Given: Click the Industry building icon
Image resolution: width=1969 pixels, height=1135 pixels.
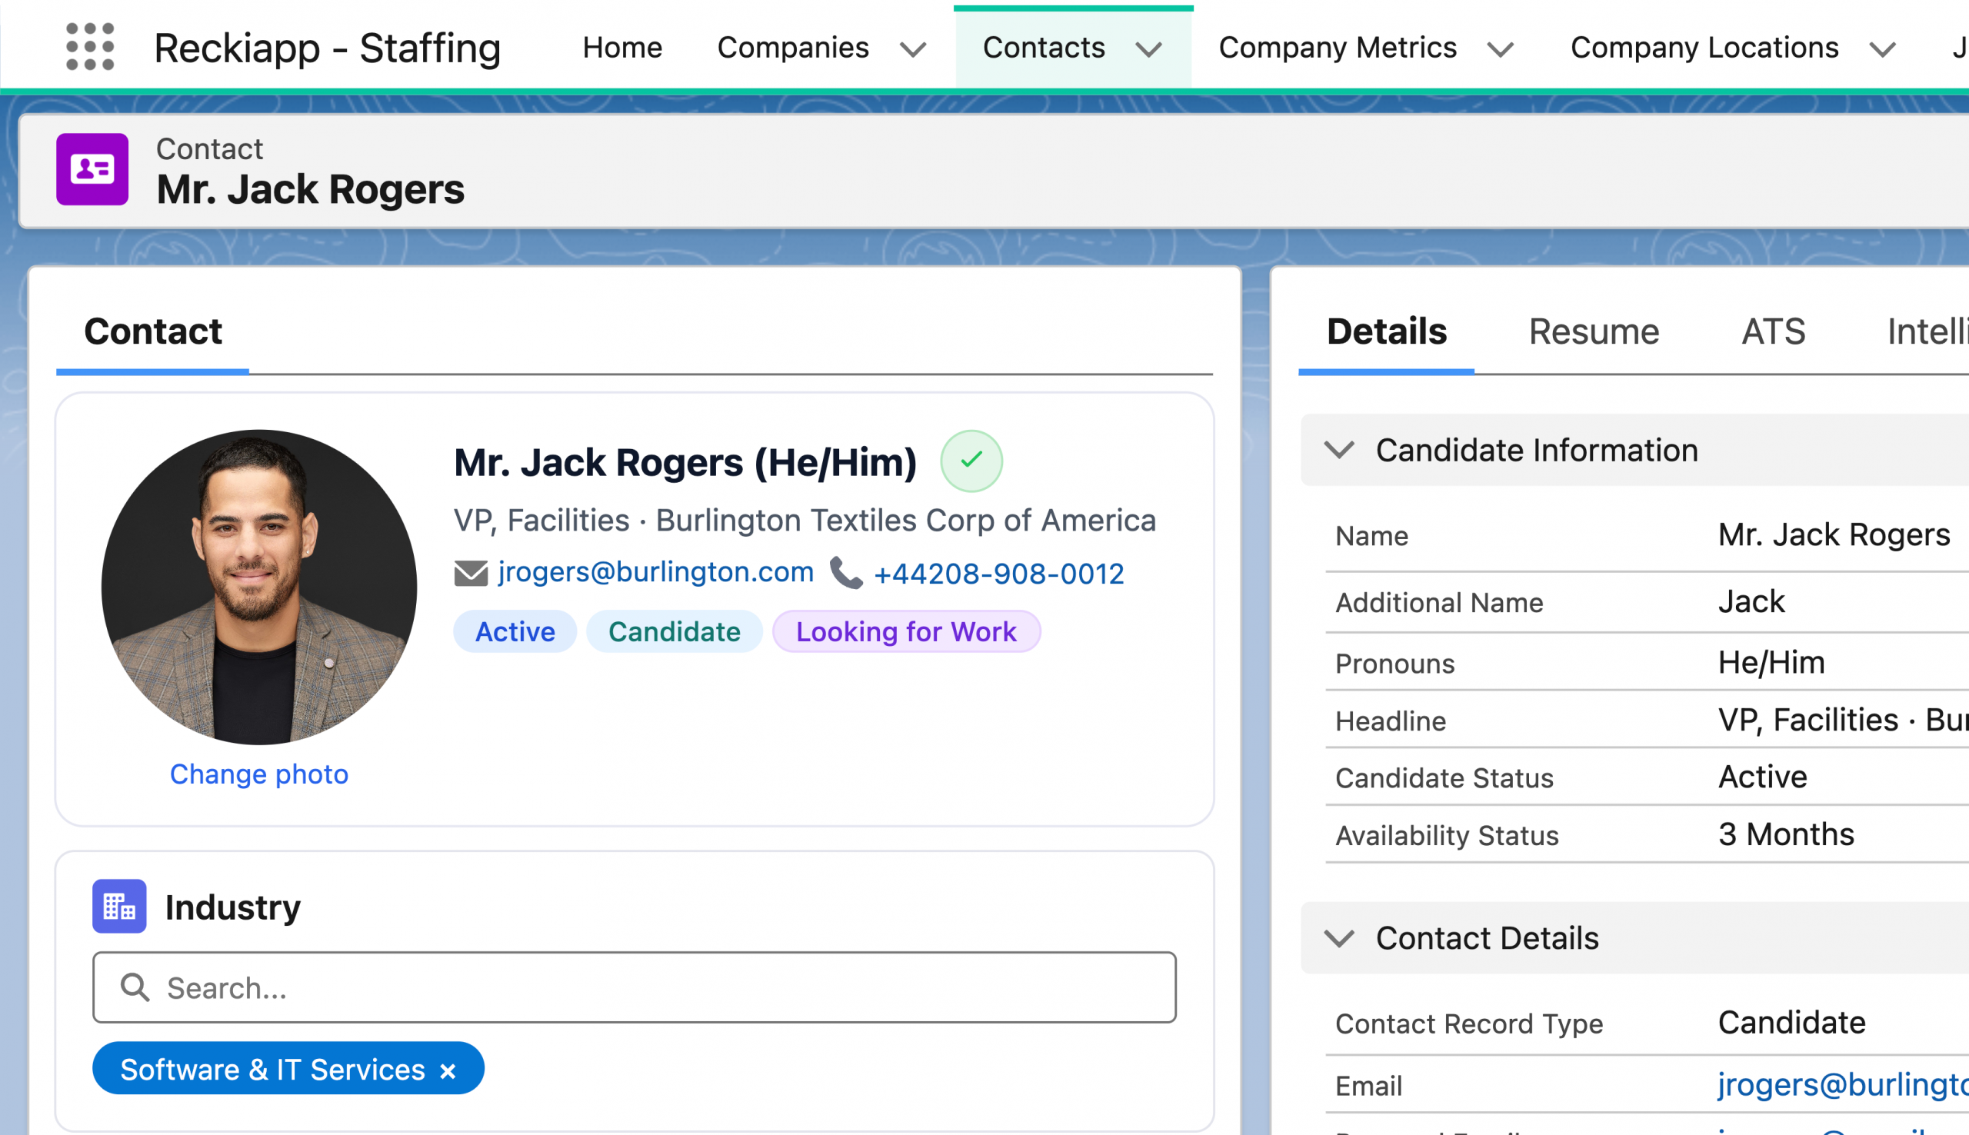Looking at the screenshot, I should click(x=119, y=906).
